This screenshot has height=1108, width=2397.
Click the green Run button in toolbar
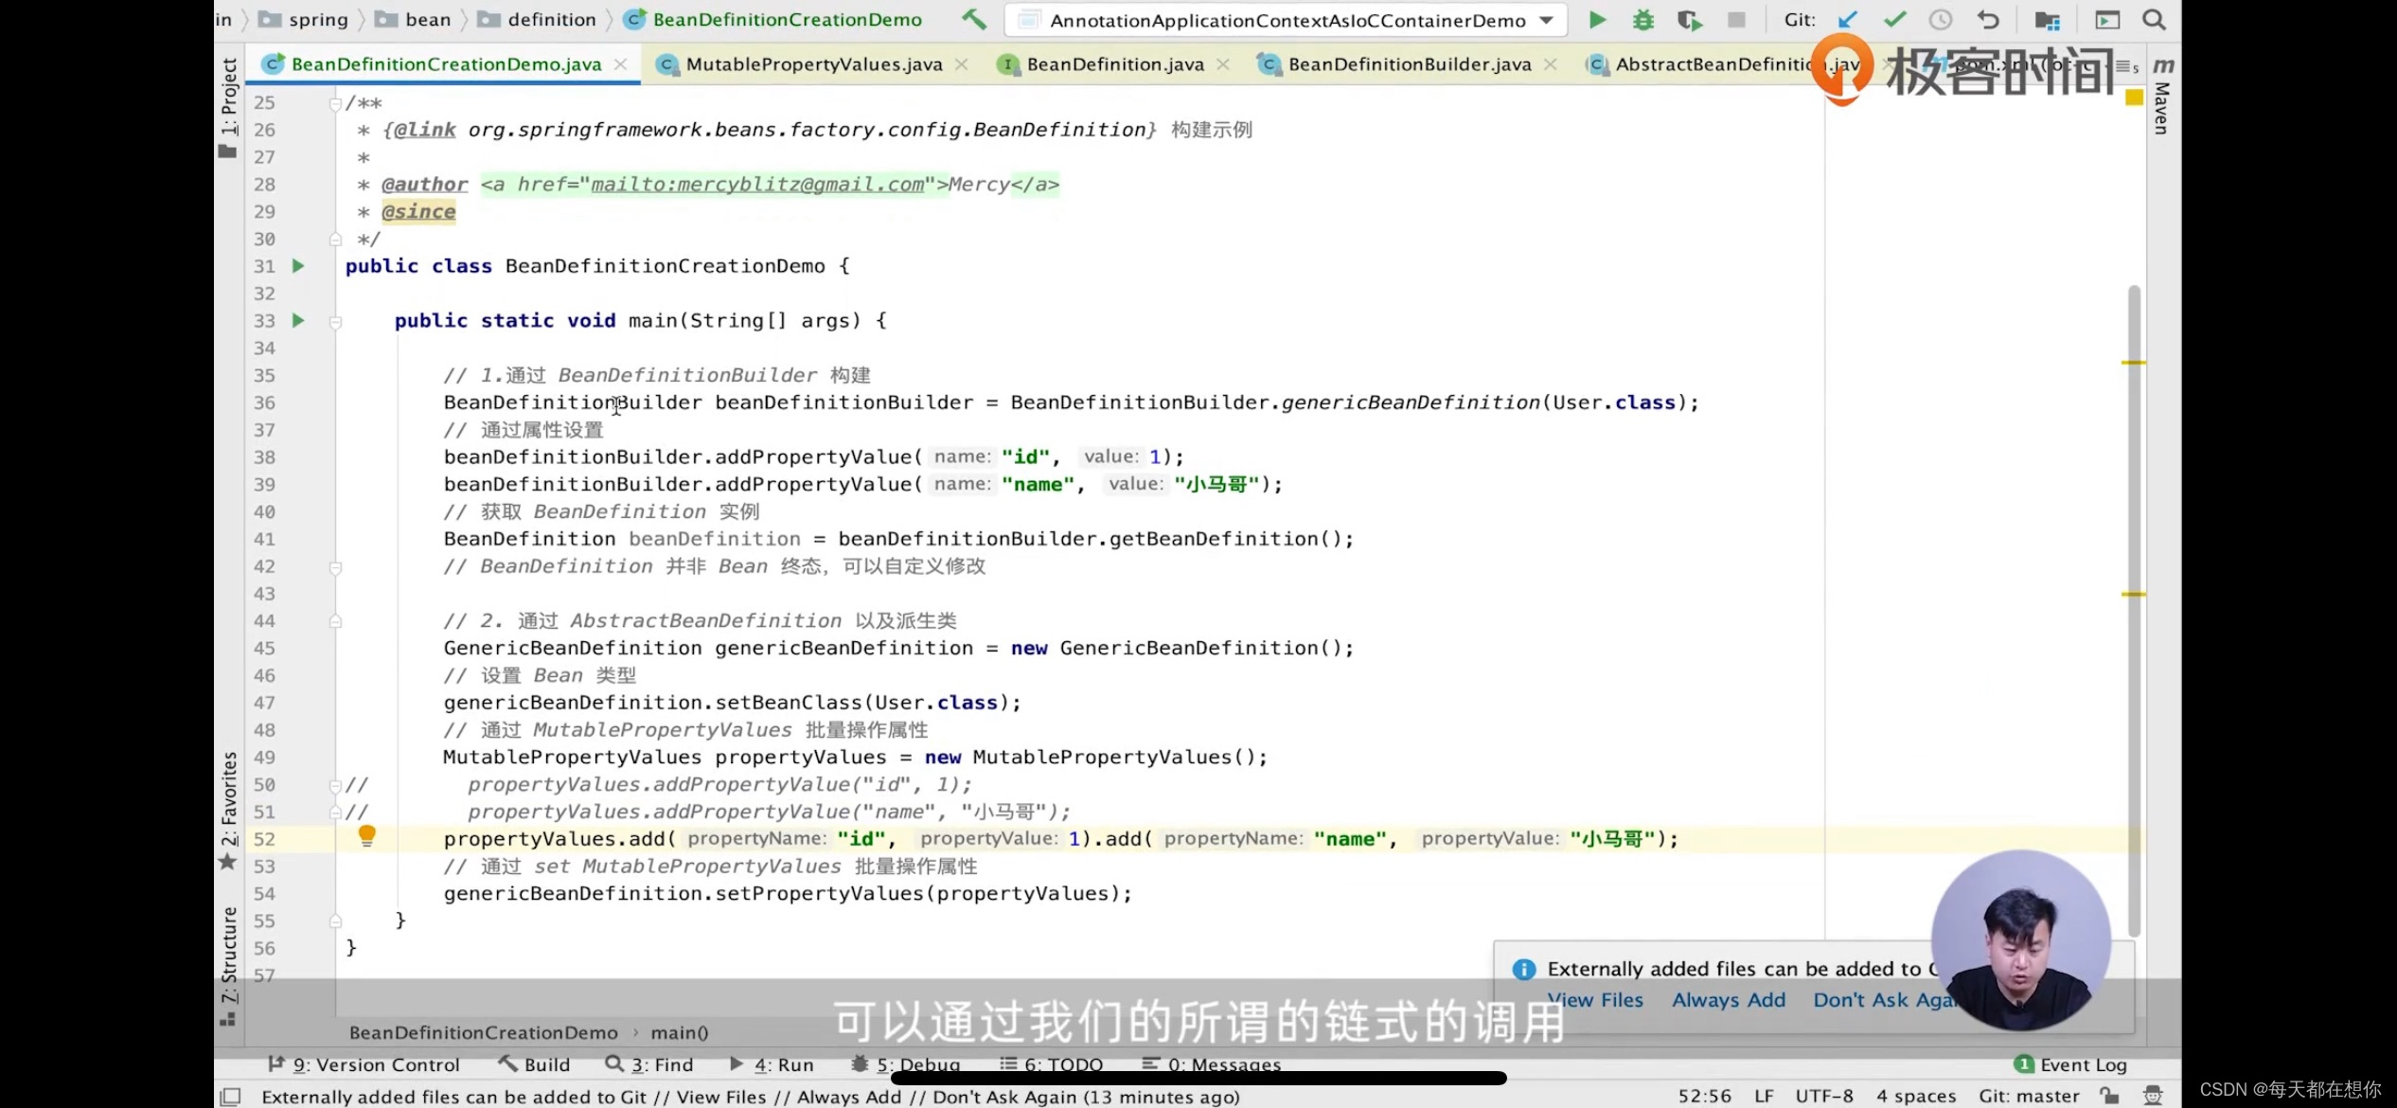(1597, 20)
